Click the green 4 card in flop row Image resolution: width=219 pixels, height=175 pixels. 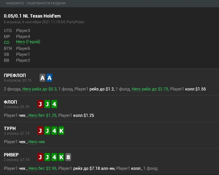54,104
